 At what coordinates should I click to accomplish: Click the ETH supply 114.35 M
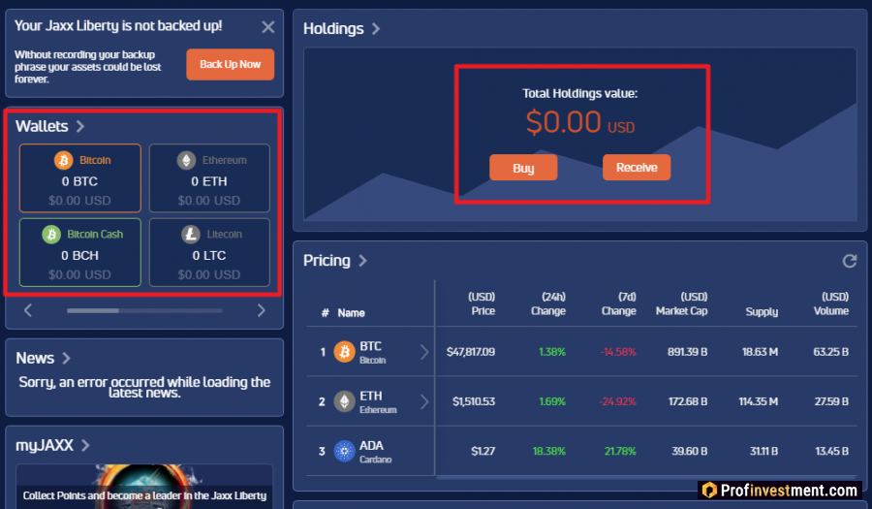(x=758, y=401)
